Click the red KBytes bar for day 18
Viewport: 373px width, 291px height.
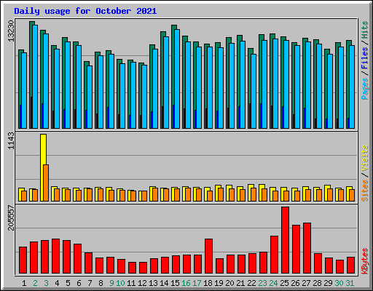[x=208, y=256]
